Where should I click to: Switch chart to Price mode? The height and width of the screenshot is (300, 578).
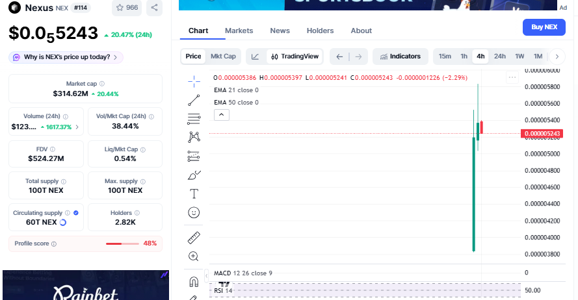click(193, 56)
